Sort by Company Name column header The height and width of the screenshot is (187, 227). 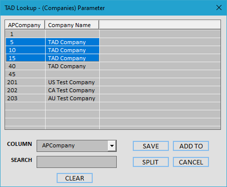[72, 25]
